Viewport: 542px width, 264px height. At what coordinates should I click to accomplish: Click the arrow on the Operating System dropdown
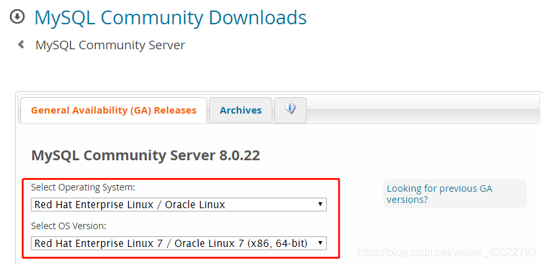coord(320,204)
